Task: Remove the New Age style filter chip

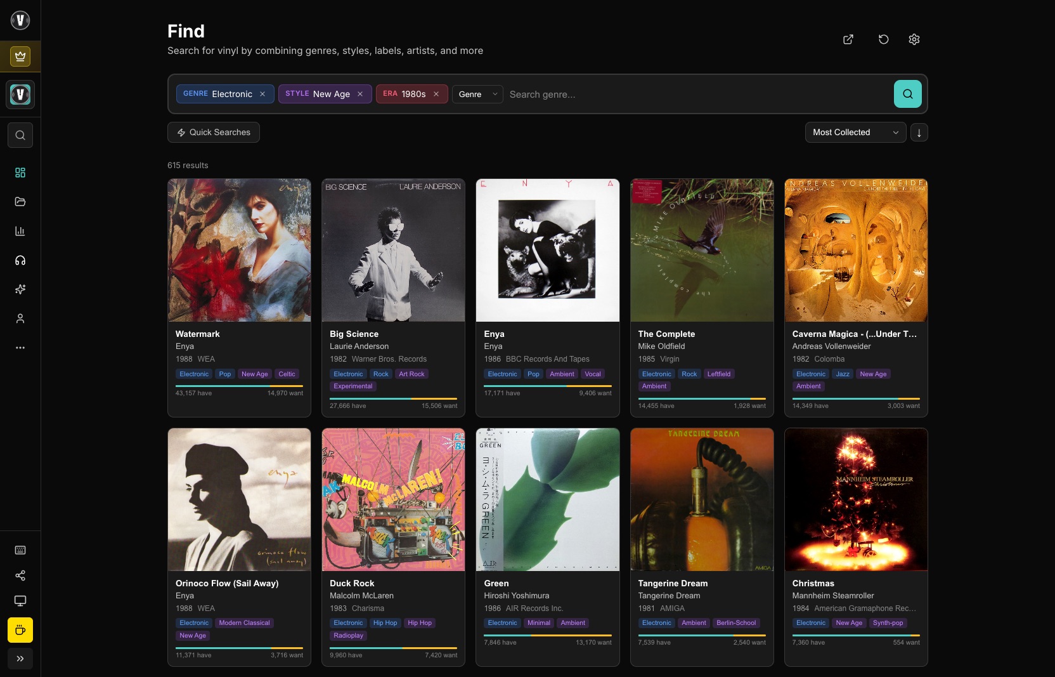Action: tap(360, 94)
